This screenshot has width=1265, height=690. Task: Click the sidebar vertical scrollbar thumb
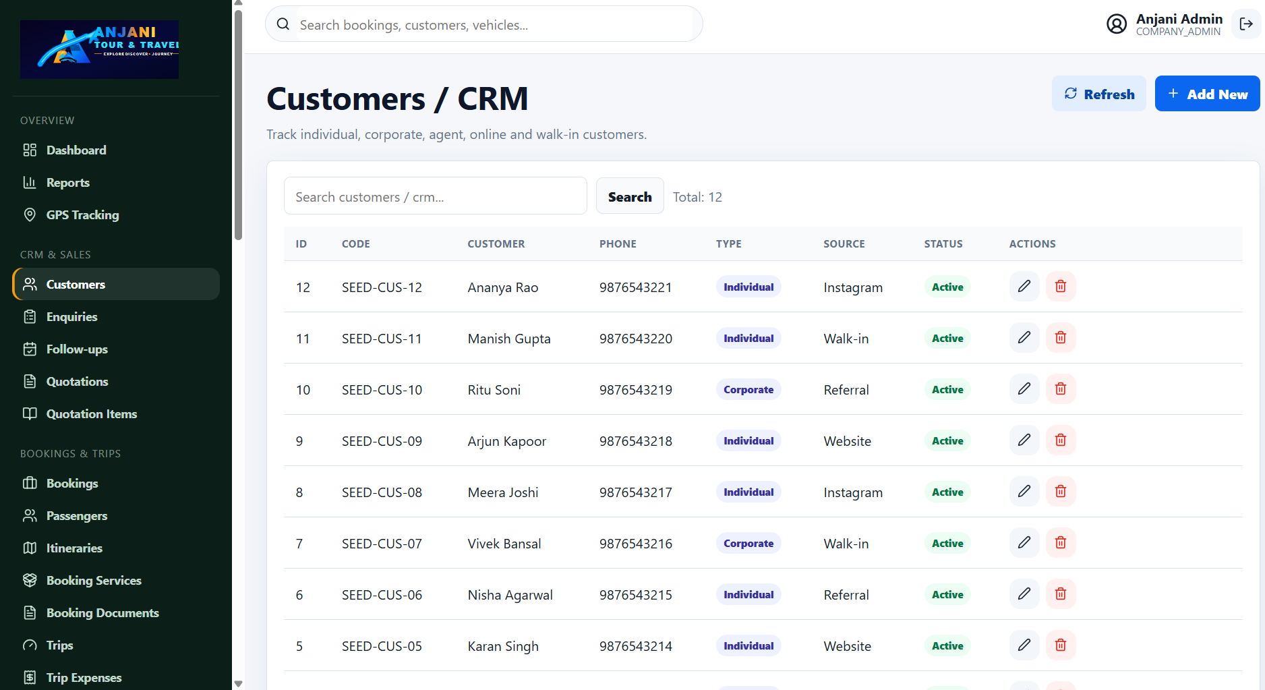click(238, 125)
